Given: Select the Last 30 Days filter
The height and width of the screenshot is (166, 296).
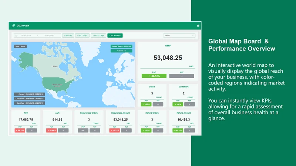Looking at the screenshot, I should pyautogui.click(x=98, y=35).
